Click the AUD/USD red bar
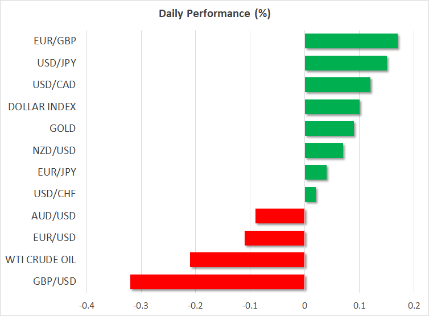 [x=280, y=216]
